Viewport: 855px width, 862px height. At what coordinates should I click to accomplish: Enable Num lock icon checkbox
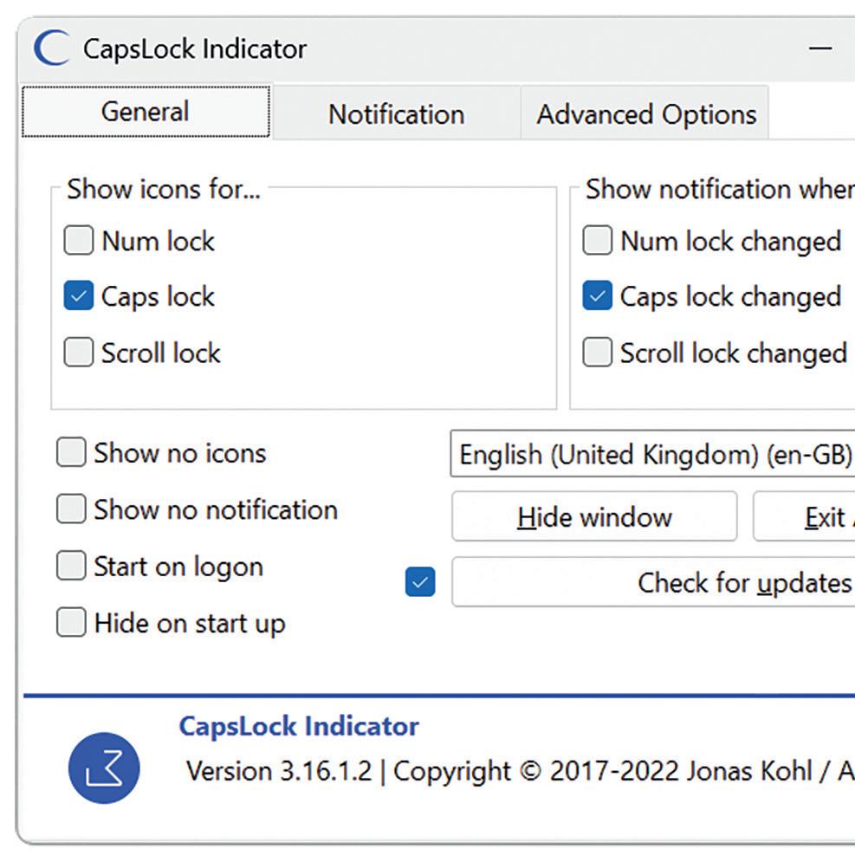pyautogui.click(x=79, y=240)
